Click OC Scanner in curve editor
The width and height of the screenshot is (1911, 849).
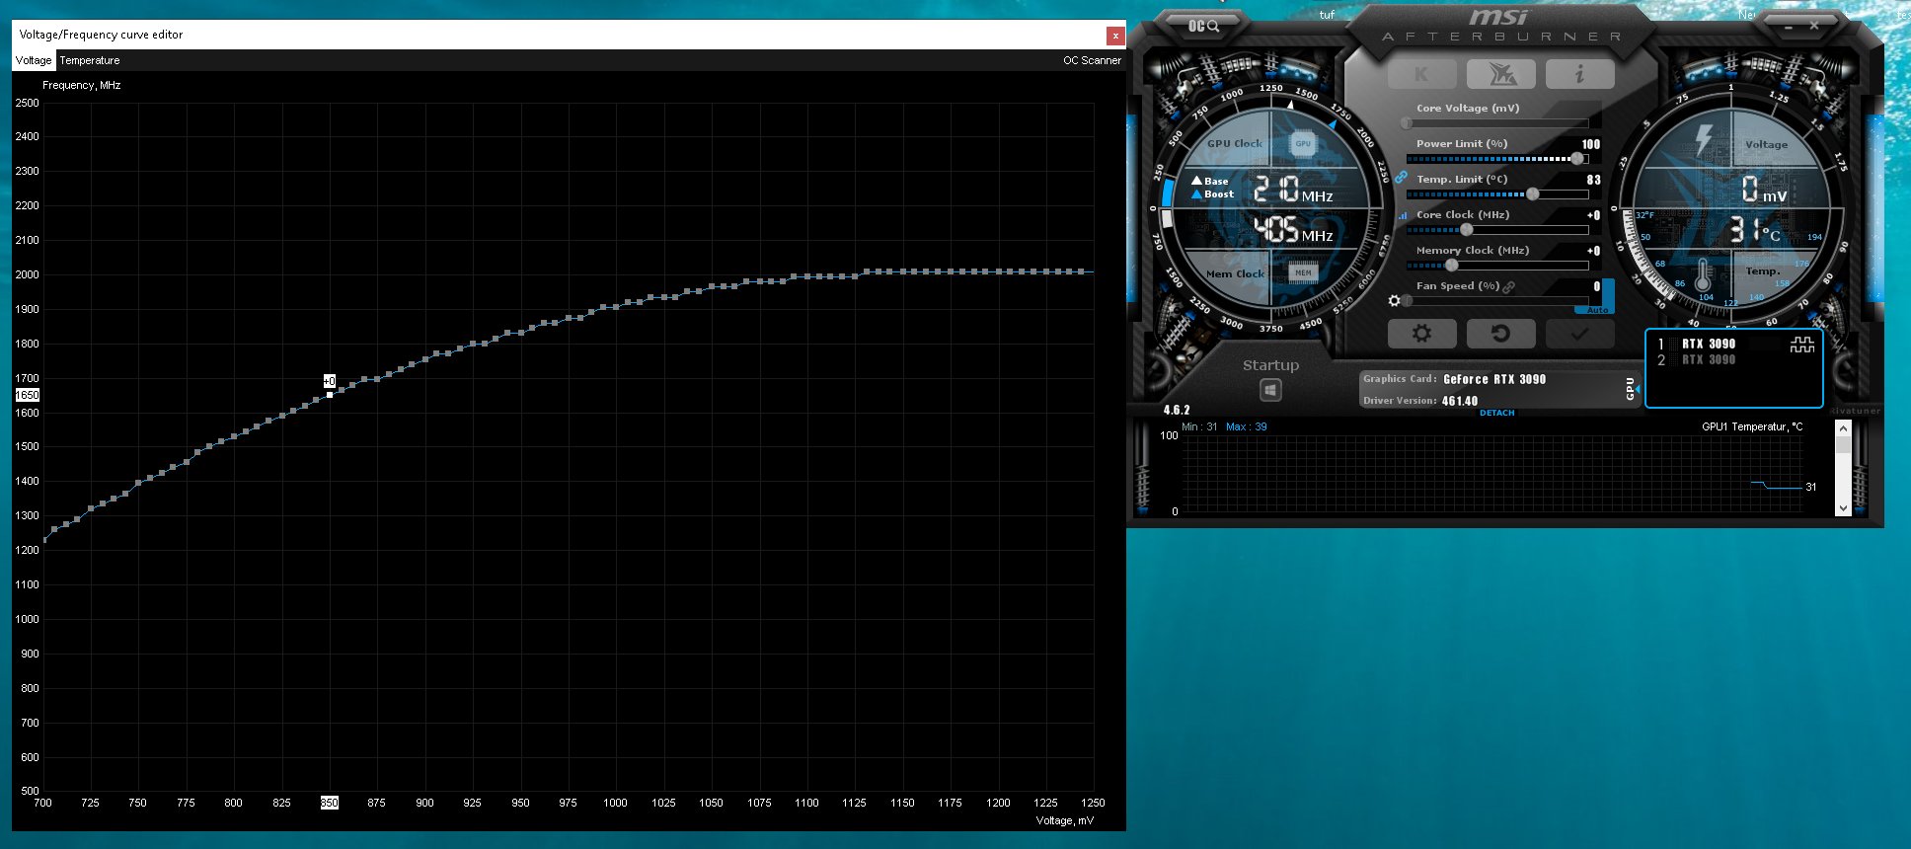click(x=1092, y=60)
